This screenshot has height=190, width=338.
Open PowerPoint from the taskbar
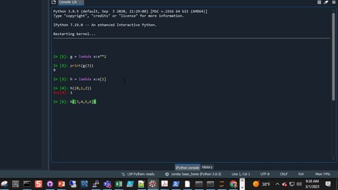click(x=61, y=184)
